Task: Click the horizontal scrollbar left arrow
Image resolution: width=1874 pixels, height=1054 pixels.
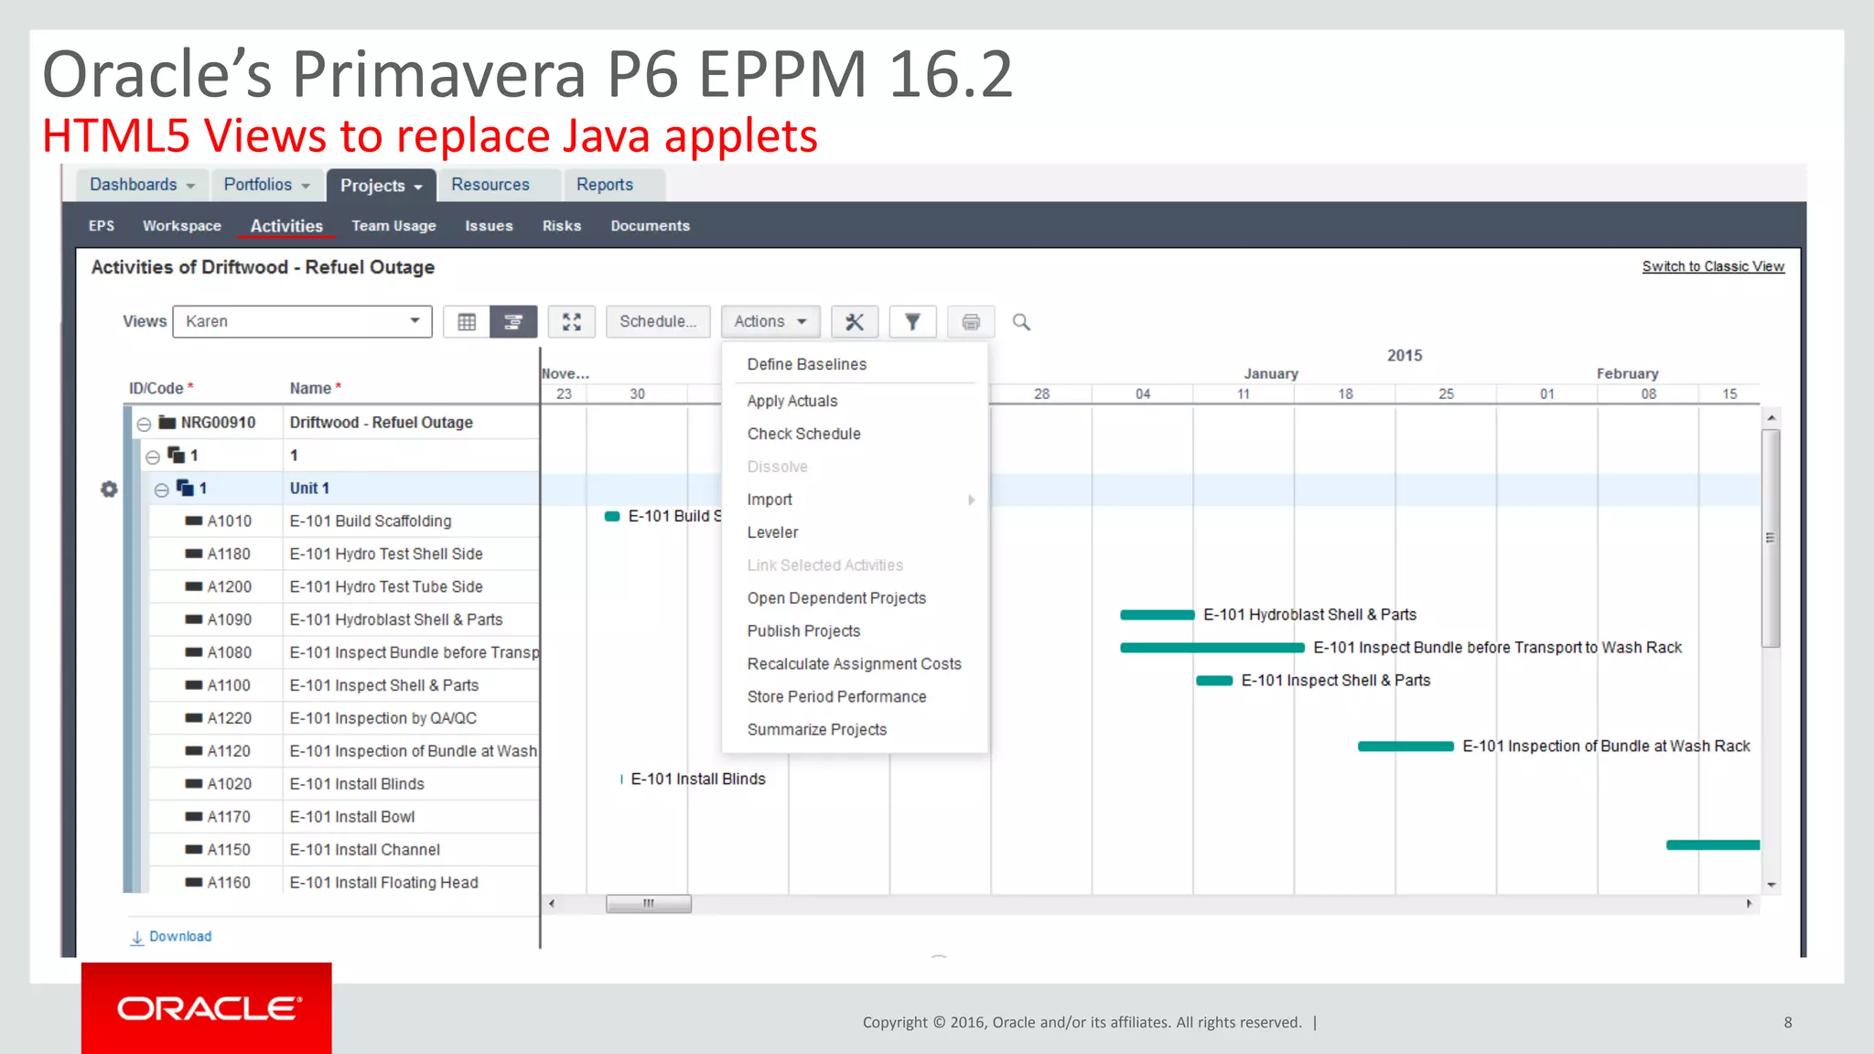Action: (x=551, y=904)
